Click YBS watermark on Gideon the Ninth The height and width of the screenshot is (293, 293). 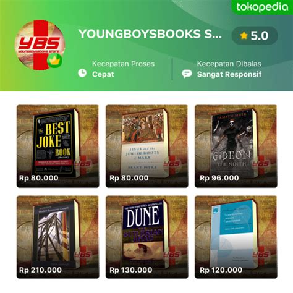pos(261,164)
